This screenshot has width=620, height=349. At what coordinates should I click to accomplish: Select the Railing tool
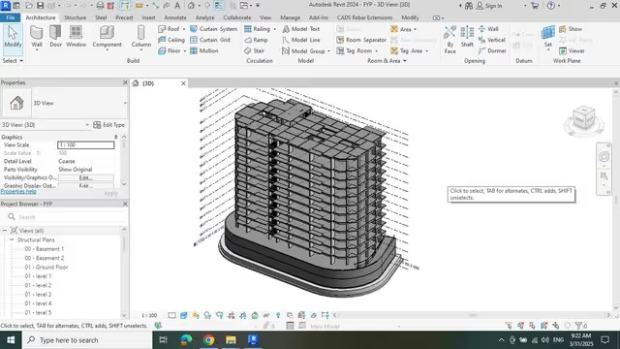click(258, 29)
